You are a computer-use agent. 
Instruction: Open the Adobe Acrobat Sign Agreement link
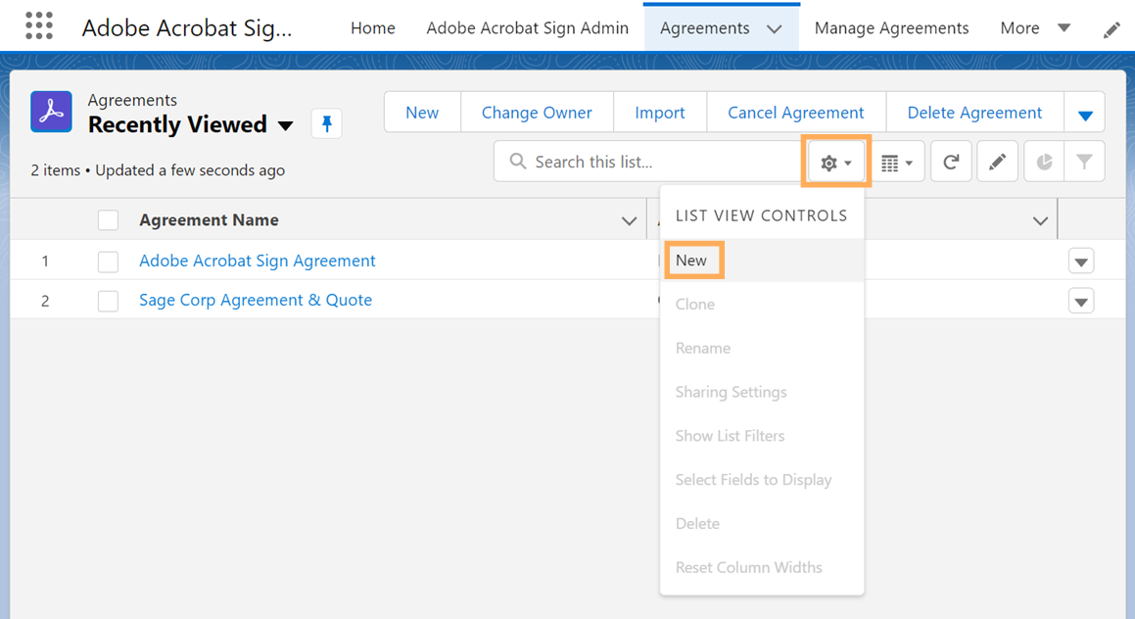[258, 261]
